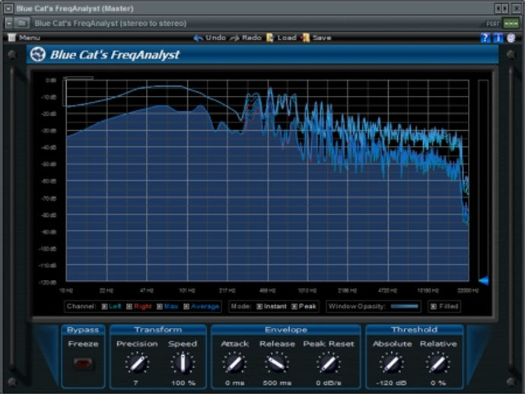Click the 0 ms attack value
The width and height of the screenshot is (525, 394).
[234, 383]
